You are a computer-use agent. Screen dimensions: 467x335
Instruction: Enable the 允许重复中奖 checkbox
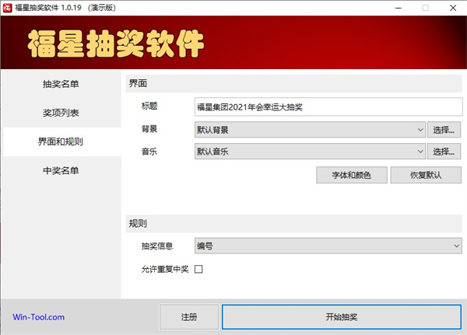coord(198,269)
